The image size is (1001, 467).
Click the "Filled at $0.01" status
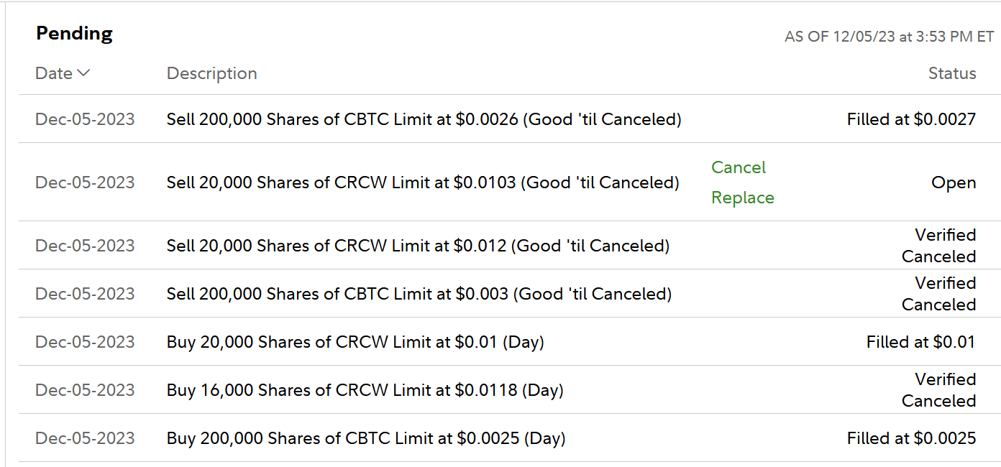point(920,342)
